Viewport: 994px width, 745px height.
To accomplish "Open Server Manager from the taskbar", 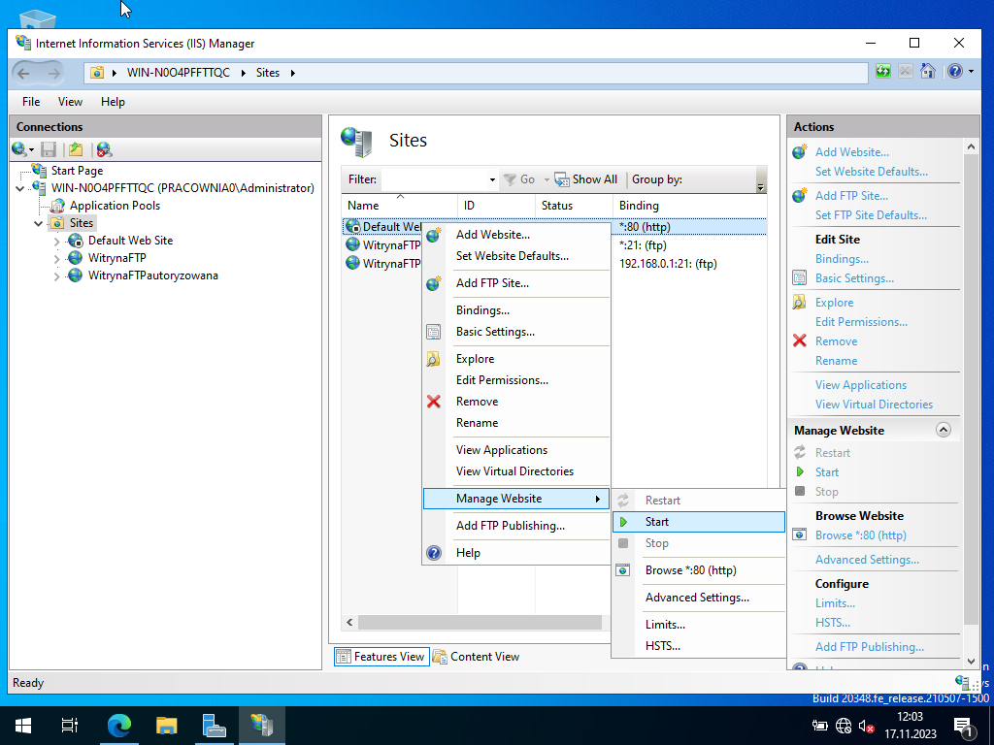I will pos(215,726).
